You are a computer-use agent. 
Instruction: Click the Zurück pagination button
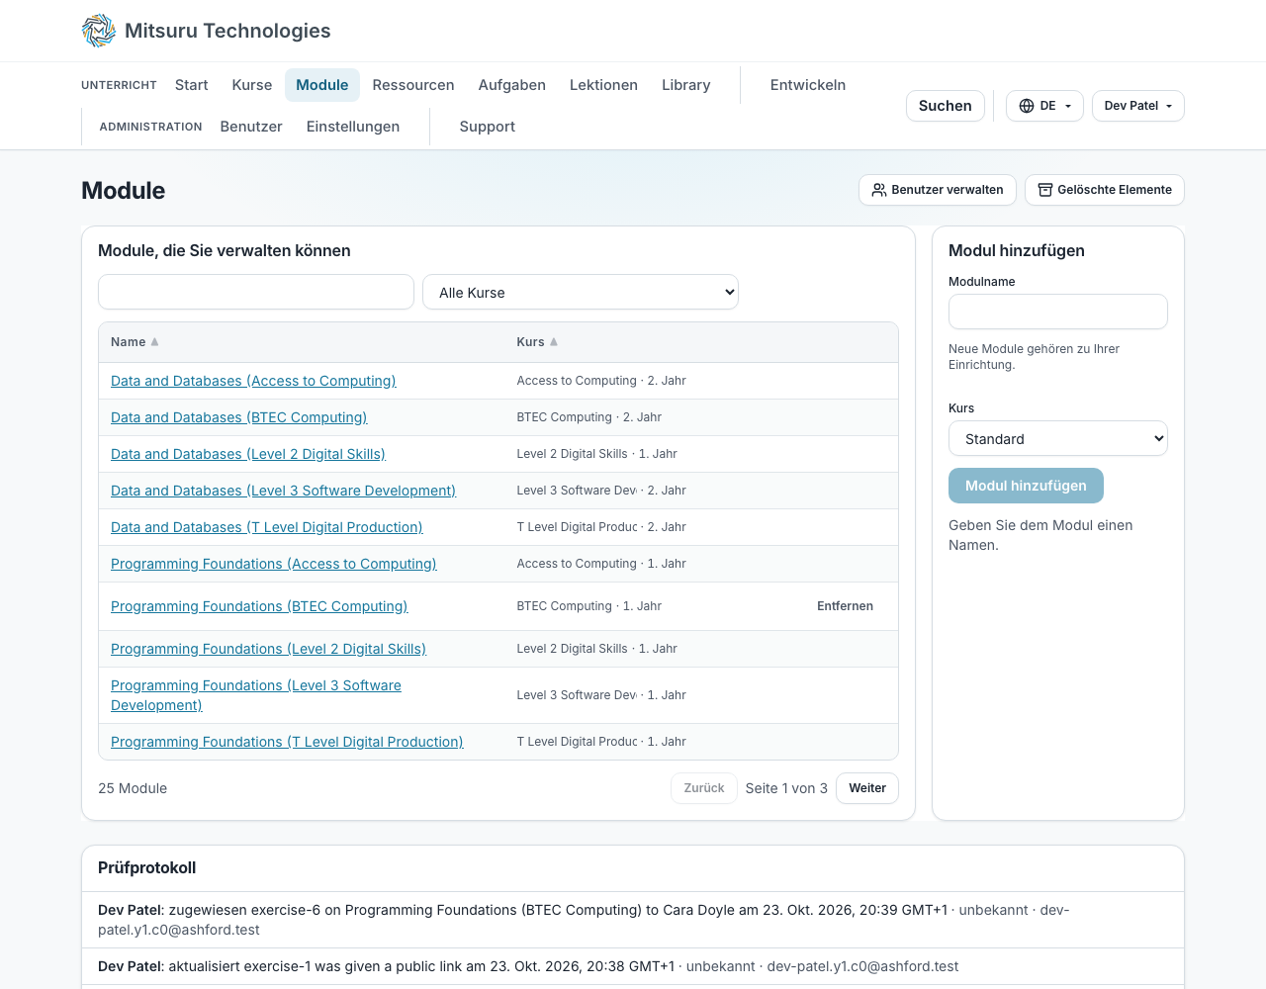[704, 788]
